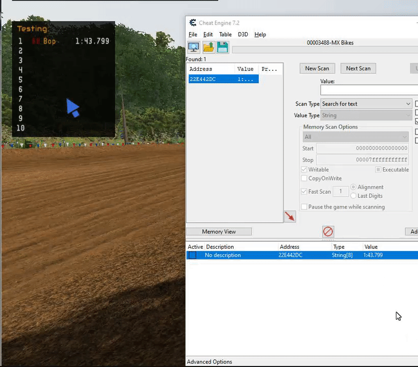The width and height of the screenshot is (418, 367).
Task: Click Bop's lap time 1:43.799 in game
Action: [x=92, y=41]
